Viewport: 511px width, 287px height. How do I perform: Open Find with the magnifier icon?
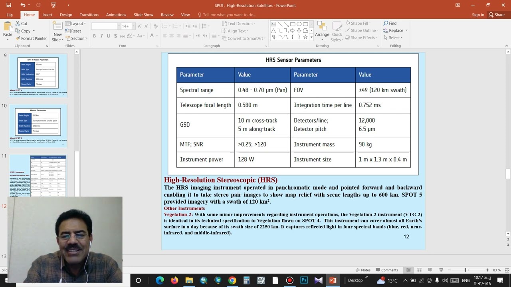coord(386,24)
